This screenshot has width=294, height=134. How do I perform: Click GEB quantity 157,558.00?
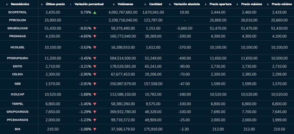pyautogui.click(x=153, y=84)
